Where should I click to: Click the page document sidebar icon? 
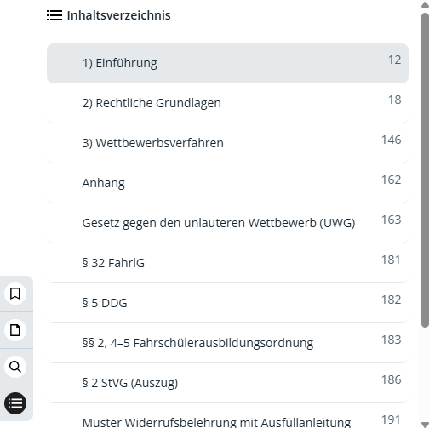coord(15,330)
